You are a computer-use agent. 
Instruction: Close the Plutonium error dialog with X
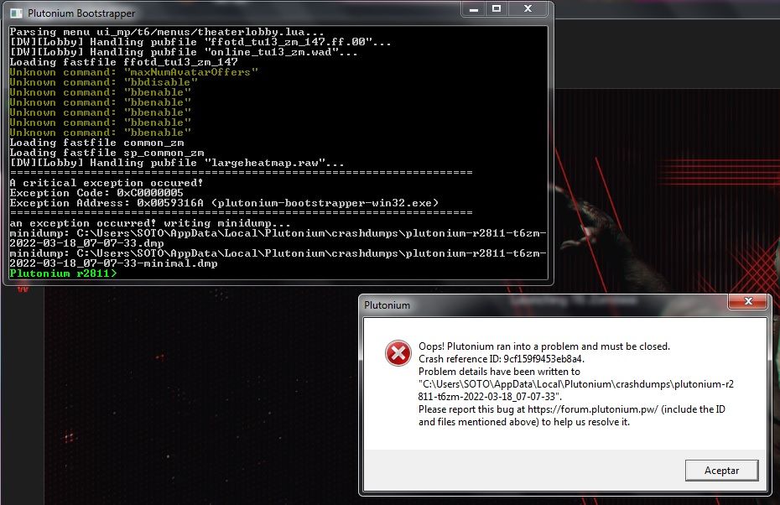point(746,302)
